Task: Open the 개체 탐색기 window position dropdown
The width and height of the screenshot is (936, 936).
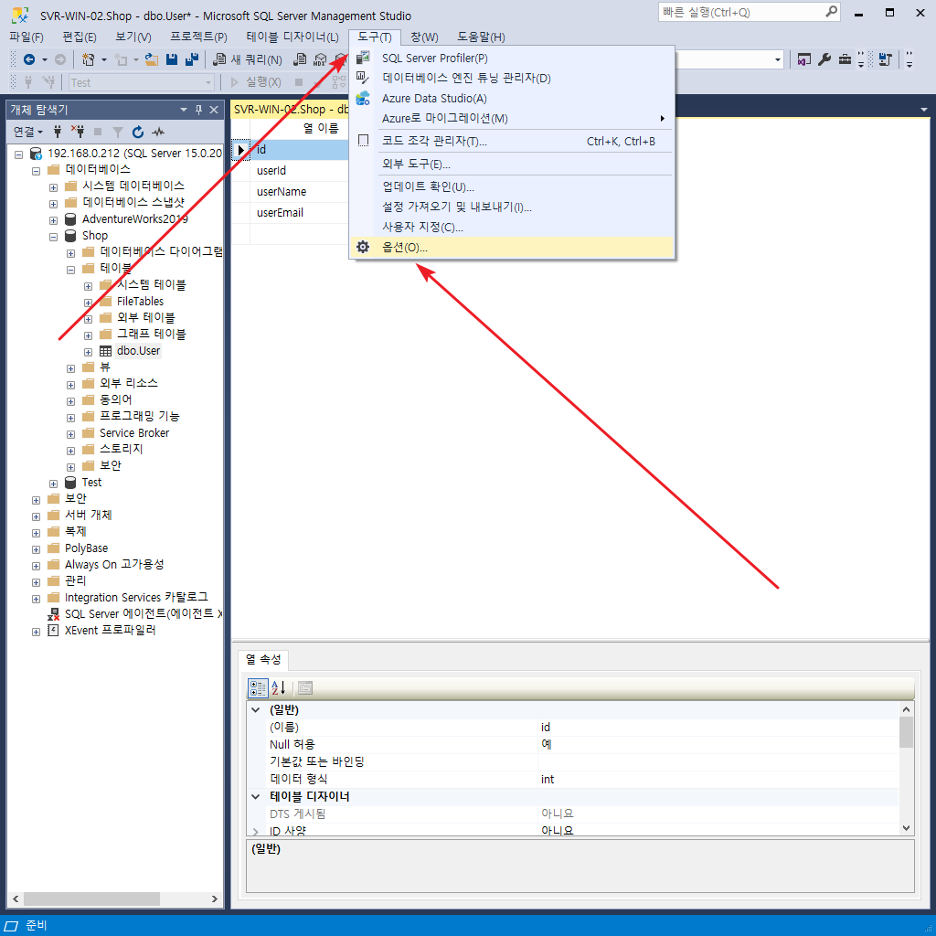Action: click(x=183, y=110)
